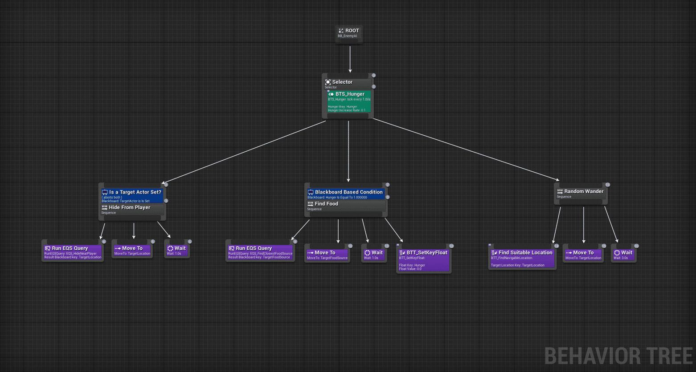The height and width of the screenshot is (372, 696).
Task: Click the output pin below Hide From Player
Action: 132,218
